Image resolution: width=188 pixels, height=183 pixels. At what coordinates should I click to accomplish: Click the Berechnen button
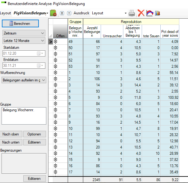tap(21, 24)
